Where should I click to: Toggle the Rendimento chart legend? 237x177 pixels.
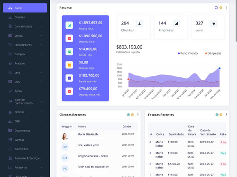point(188,53)
